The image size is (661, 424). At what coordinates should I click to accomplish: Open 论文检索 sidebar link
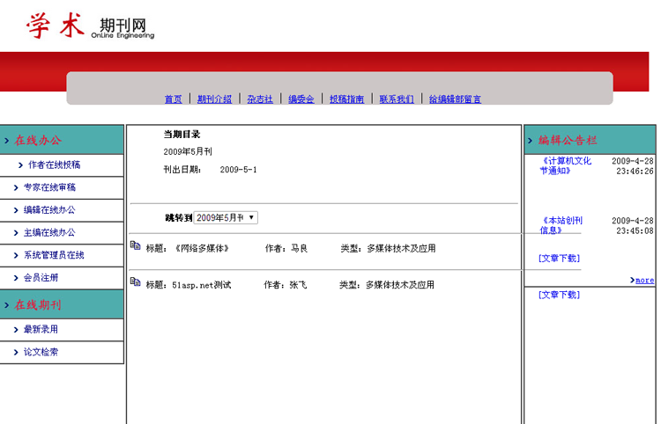pyautogui.click(x=41, y=352)
